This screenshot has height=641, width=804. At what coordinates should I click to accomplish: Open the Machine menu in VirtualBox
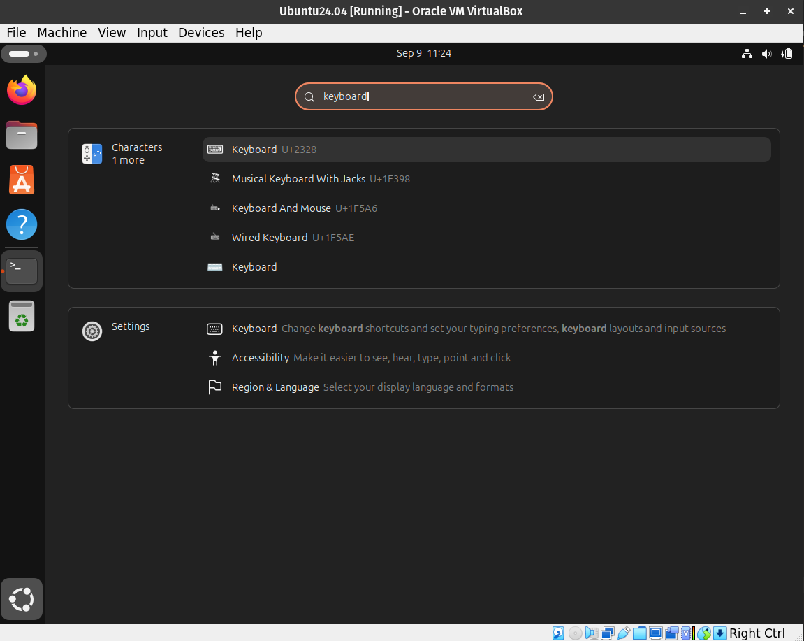click(62, 33)
